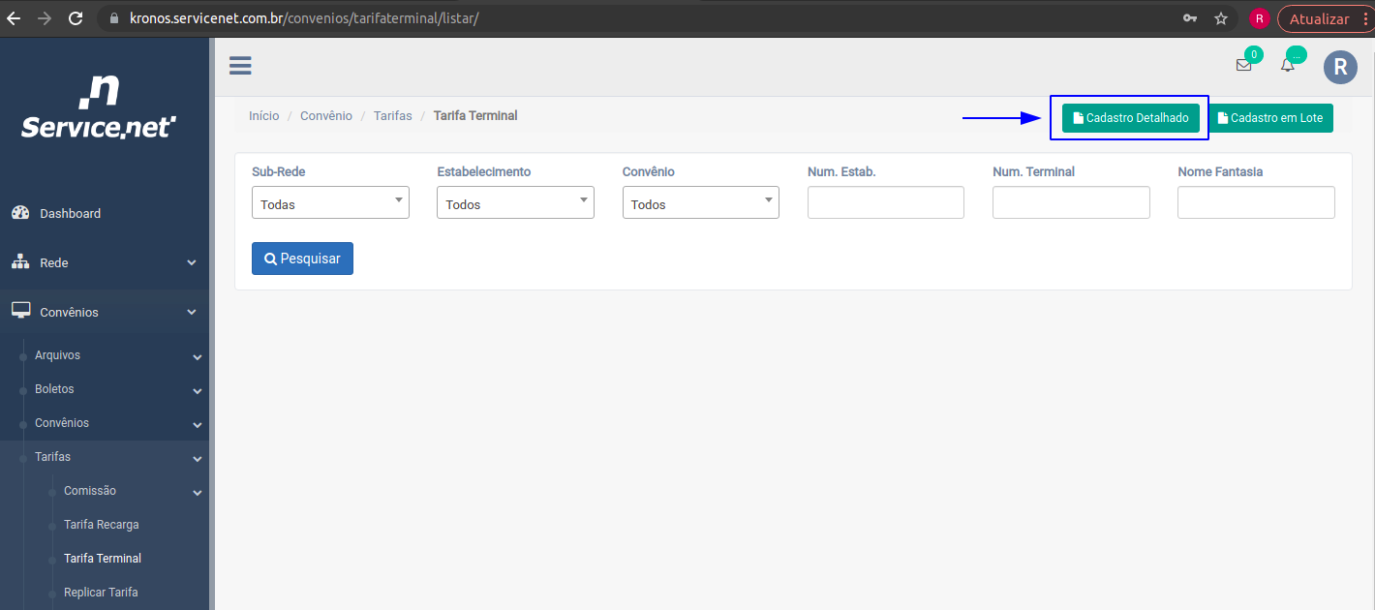Click the Service.net logo
Image resolution: width=1375 pixels, height=610 pixels.
click(x=99, y=107)
